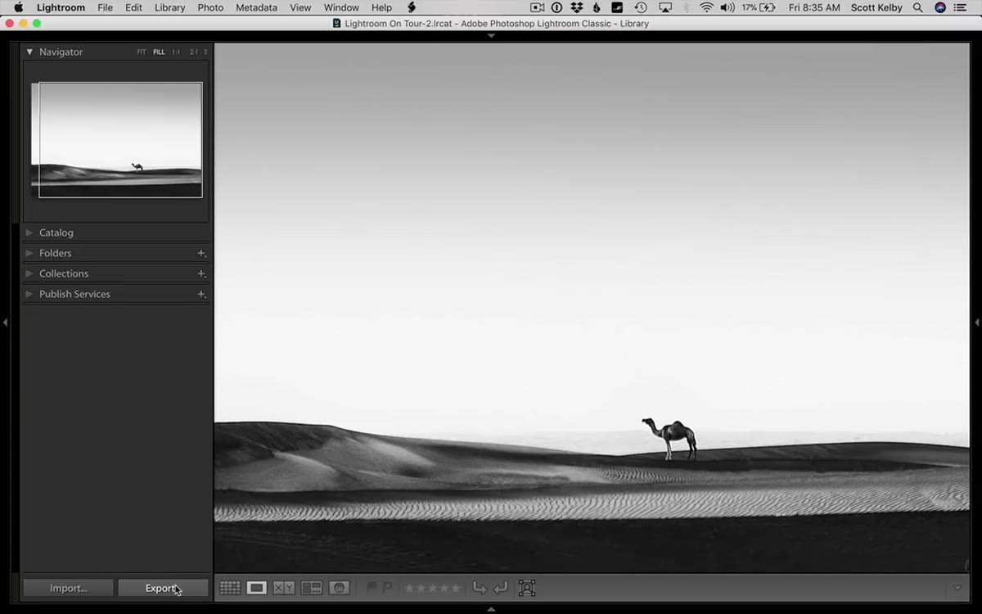This screenshot has height=614, width=982.
Task: Show the right panel group arrow
Action: pyautogui.click(x=977, y=323)
